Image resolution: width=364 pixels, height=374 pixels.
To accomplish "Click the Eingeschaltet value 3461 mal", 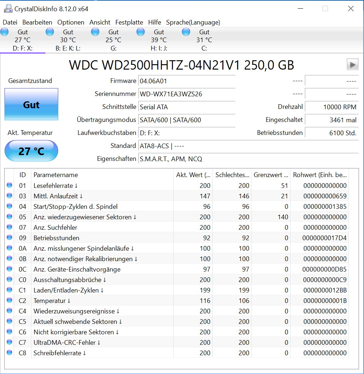I will [332, 120].
